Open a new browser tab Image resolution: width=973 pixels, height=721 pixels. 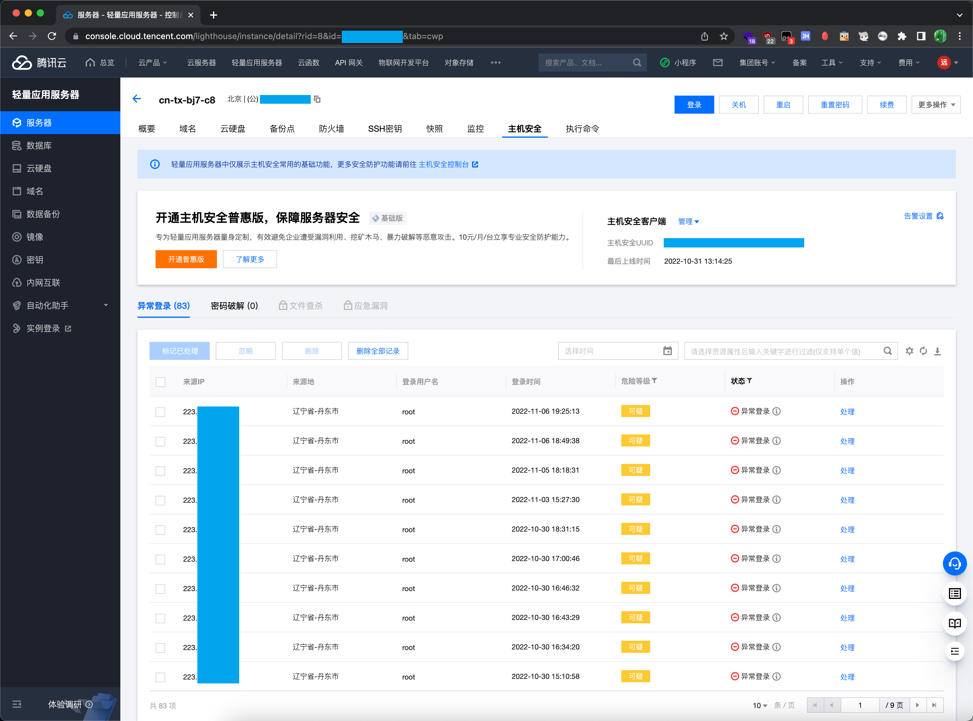click(x=213, y=15)
